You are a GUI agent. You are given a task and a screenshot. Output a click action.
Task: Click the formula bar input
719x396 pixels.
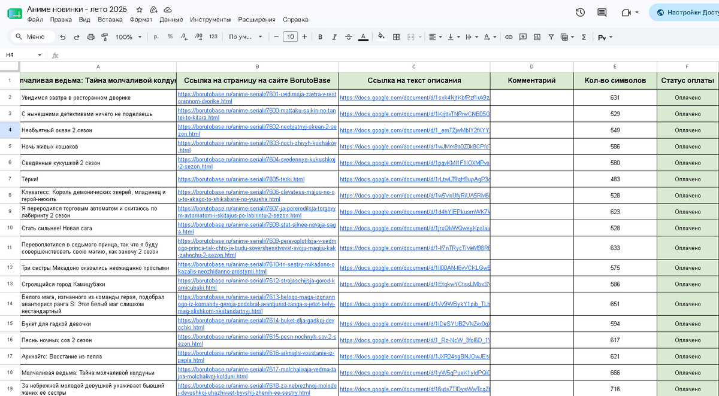[389, 55]
